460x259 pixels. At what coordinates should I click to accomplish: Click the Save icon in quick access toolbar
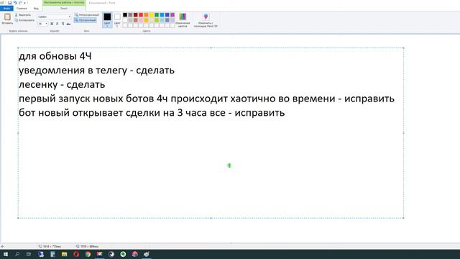coord(9,3)
